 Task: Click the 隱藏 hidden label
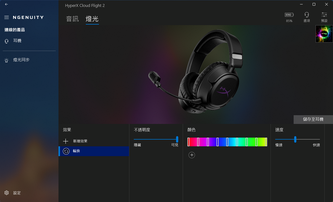click(138, 145)
